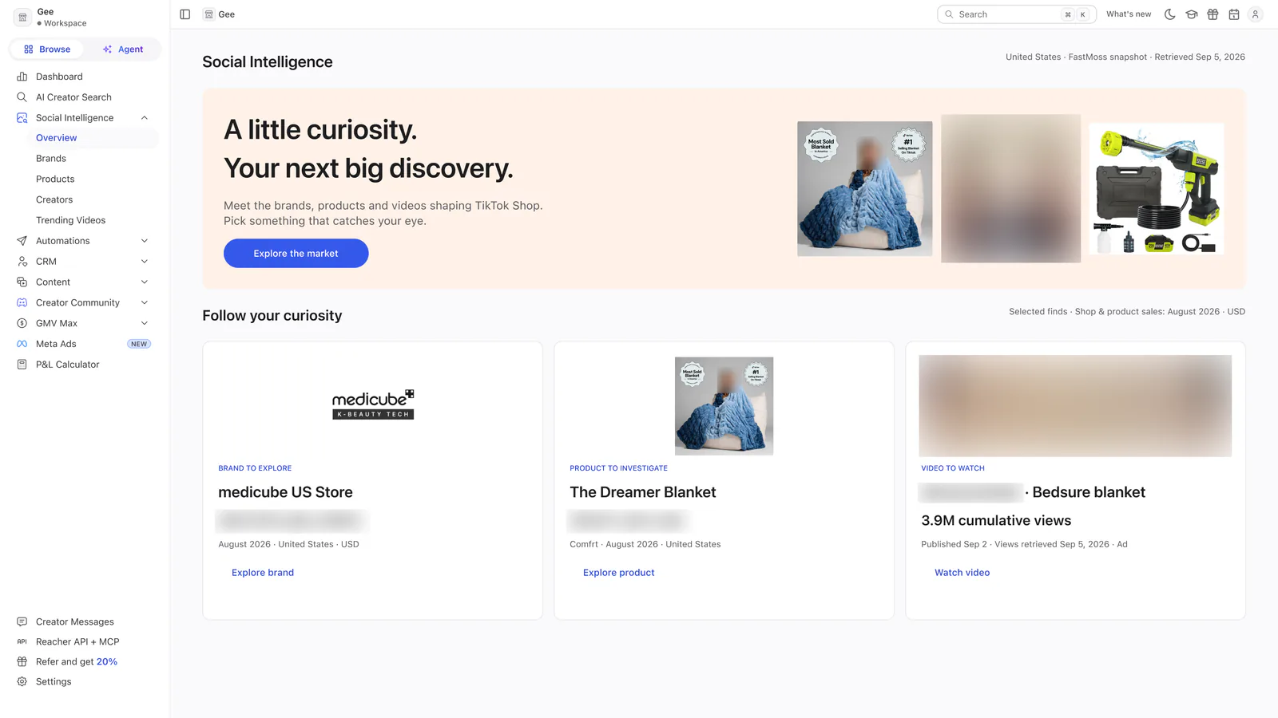This screenshot has height=718, width=1278.
Task: Click the Settings gear icon
Action: [x=22, y=681]
